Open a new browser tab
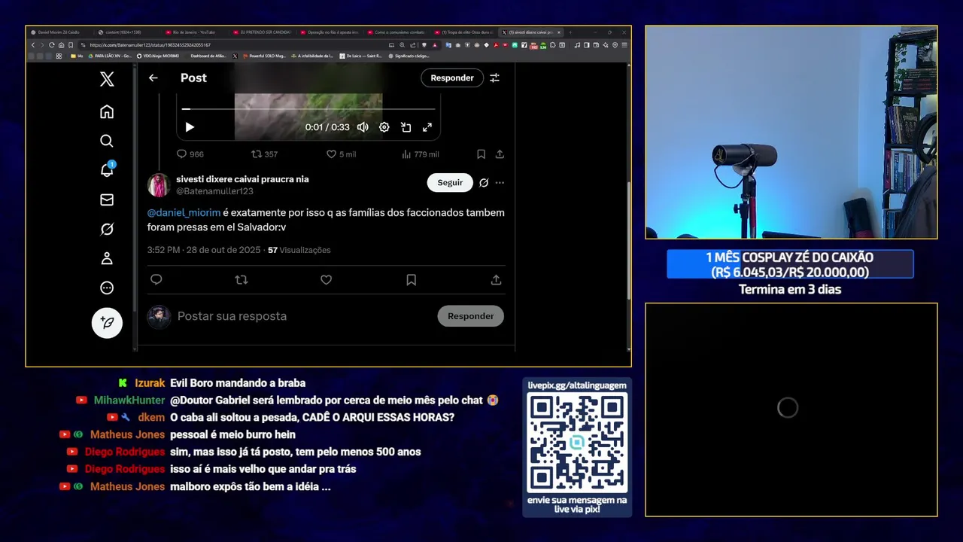 [570, 32]
